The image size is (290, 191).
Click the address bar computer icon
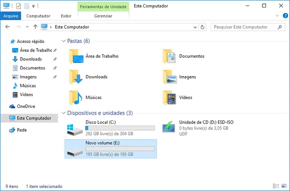click(44, 27)
